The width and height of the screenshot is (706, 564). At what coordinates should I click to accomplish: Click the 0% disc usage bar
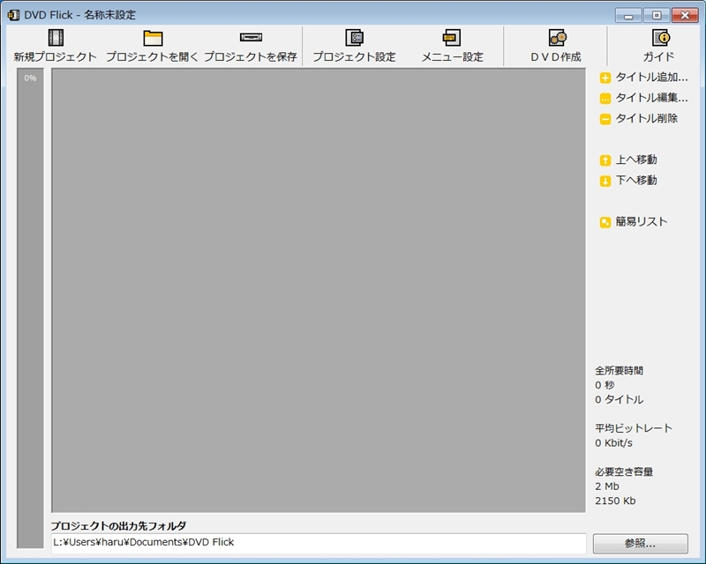coord(30,308)
